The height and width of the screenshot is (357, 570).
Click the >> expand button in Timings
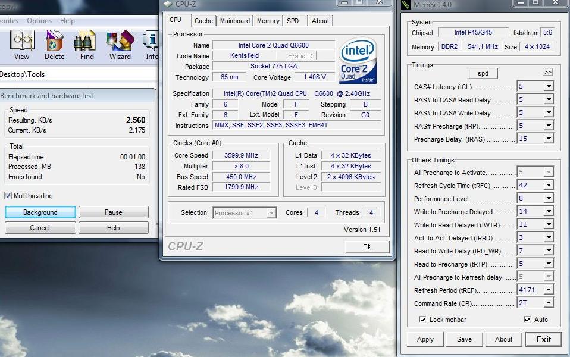pos(547,73)
